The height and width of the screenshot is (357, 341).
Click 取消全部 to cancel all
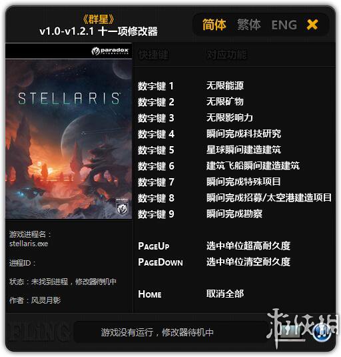pos(225,294)
